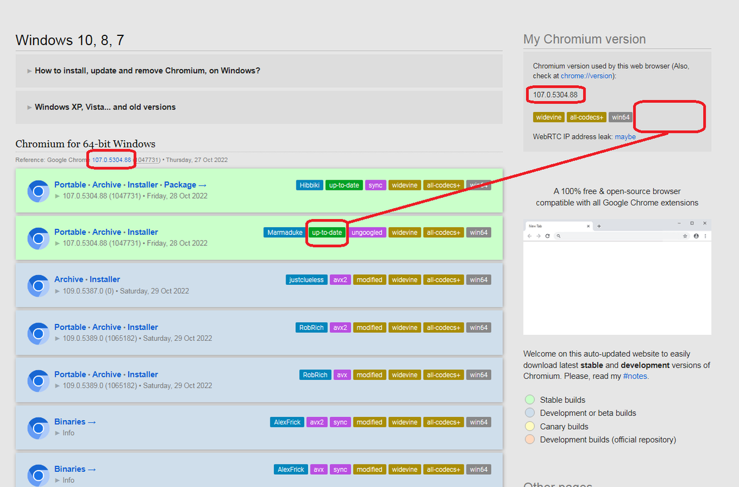739x487 pixels.
Task: Click the Chromium browser window preview image
Action: point(617,277)
